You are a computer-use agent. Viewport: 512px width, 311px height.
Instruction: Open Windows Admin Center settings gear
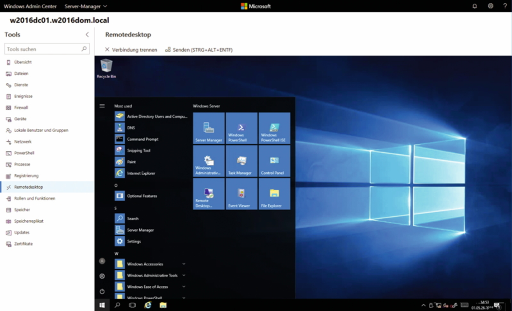click(x=490, y=6)
